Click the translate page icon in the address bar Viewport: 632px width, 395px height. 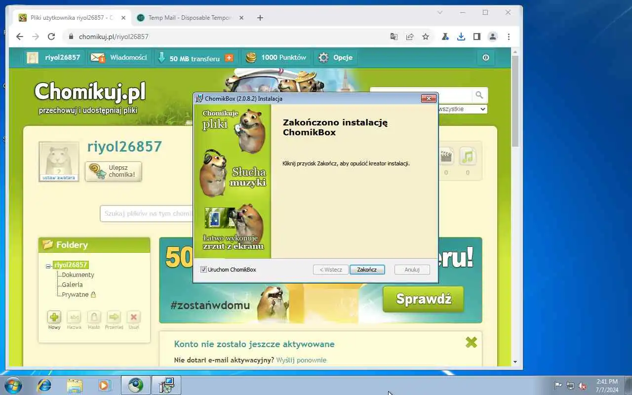click(394, 37)
